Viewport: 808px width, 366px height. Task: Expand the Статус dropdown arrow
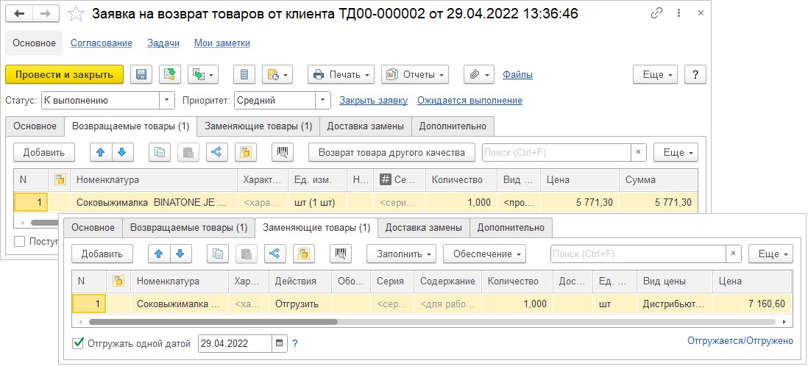(x=167, y=101)
